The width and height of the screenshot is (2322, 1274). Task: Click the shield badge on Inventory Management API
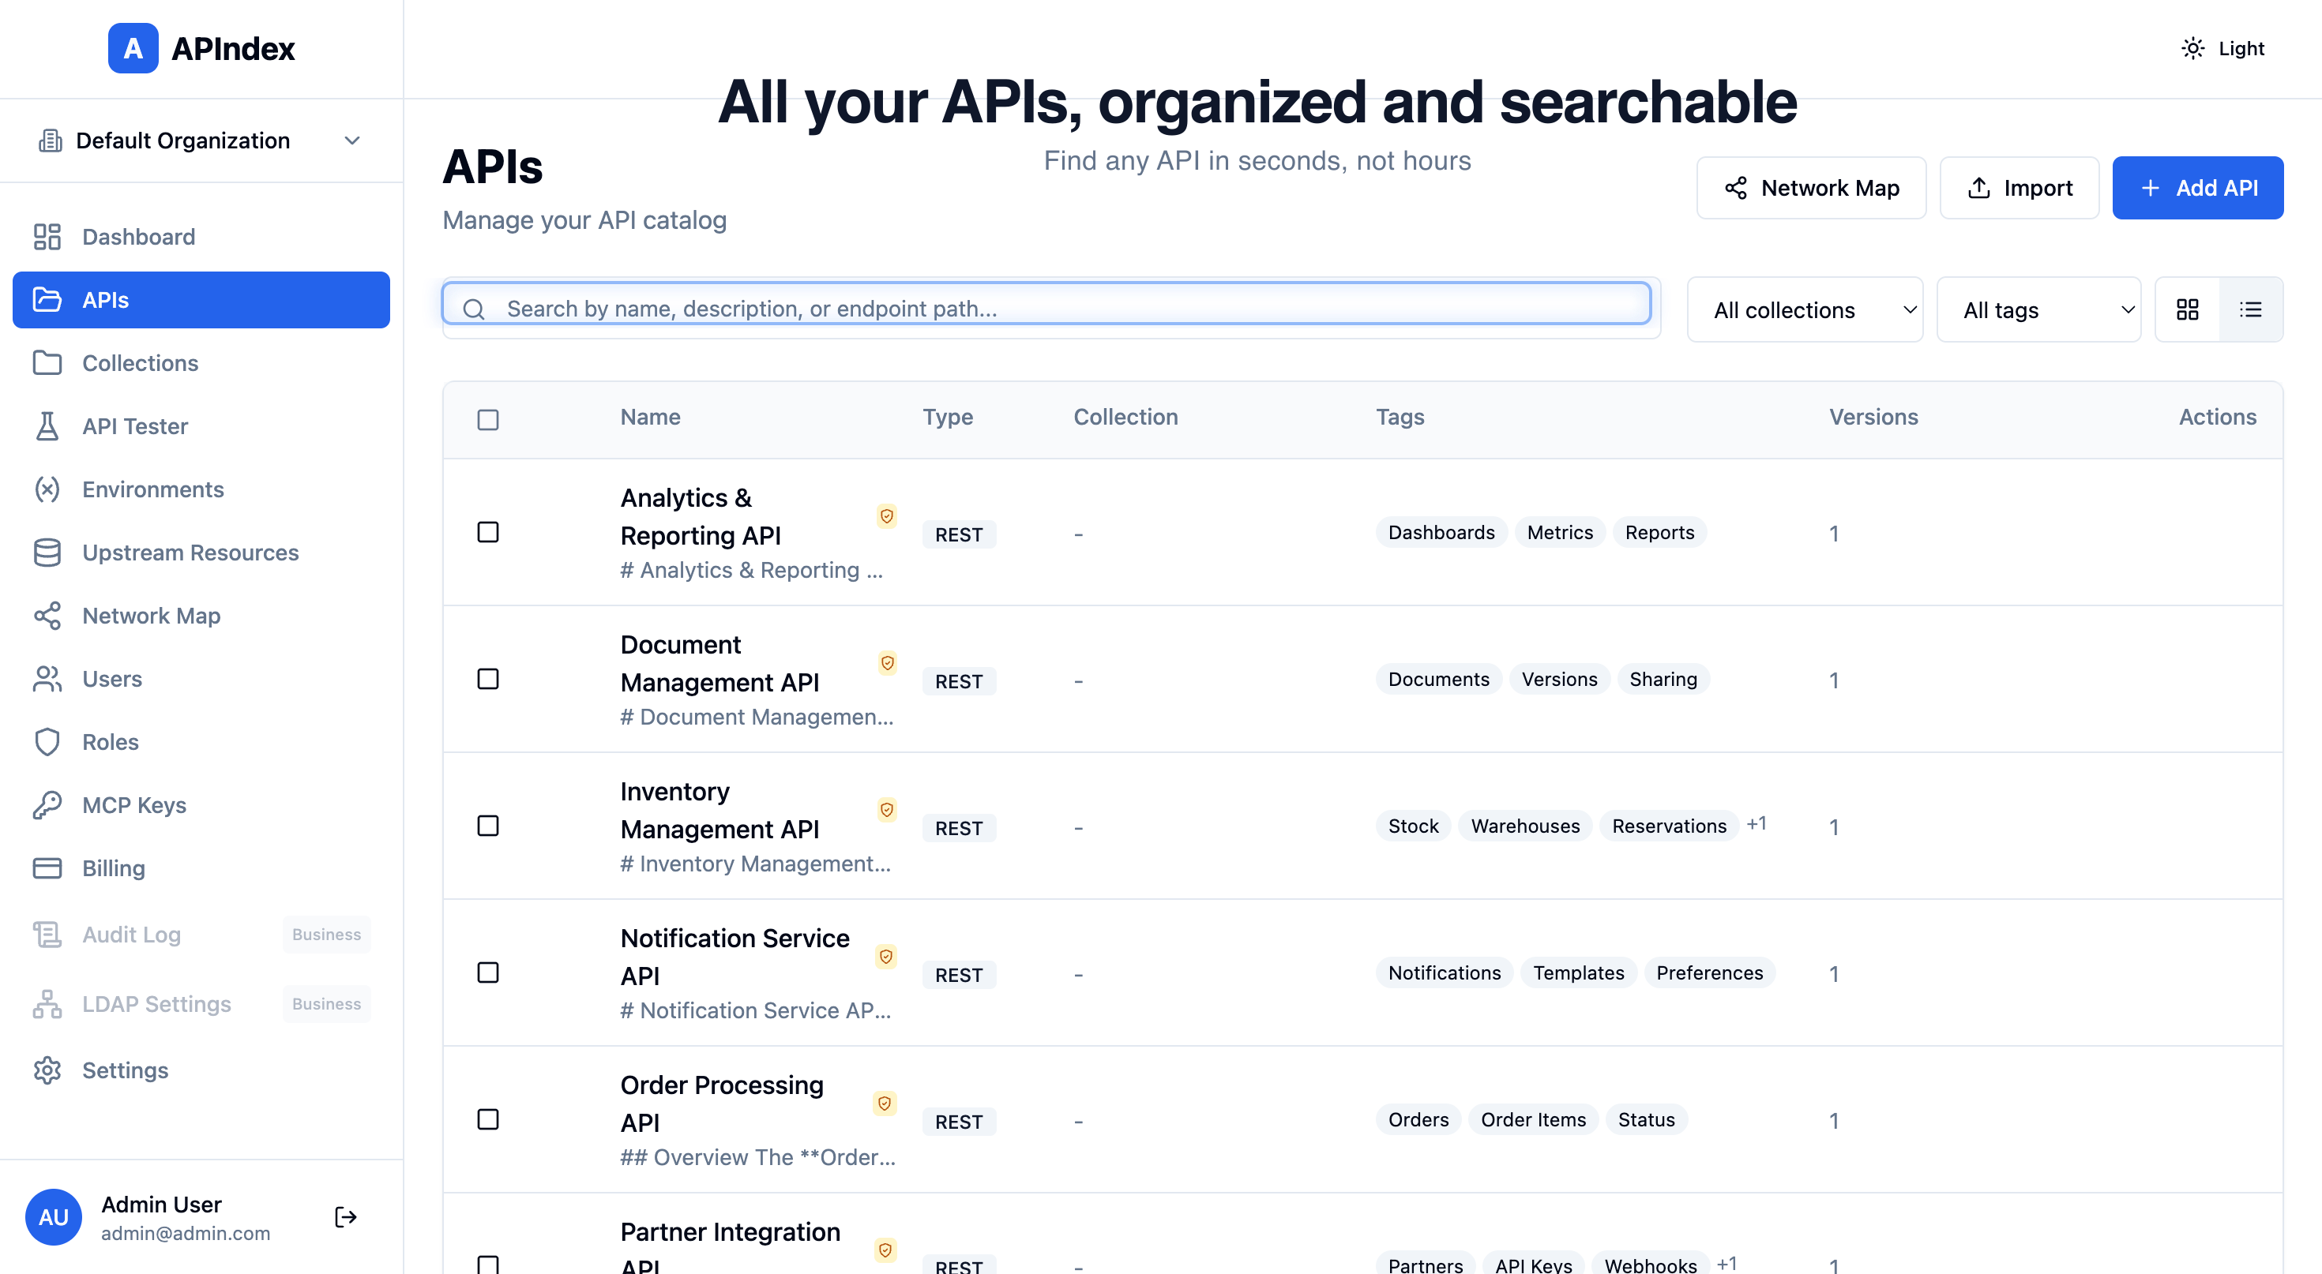pos(887,810)
